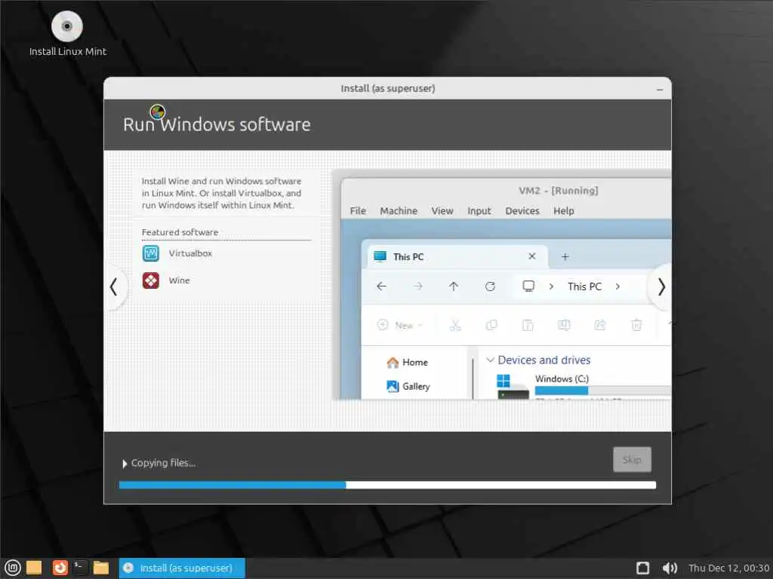This screenshot has width=773, height=579.
Task: Click the Paste icon in explorer toolbar
Action: [528, 325]
